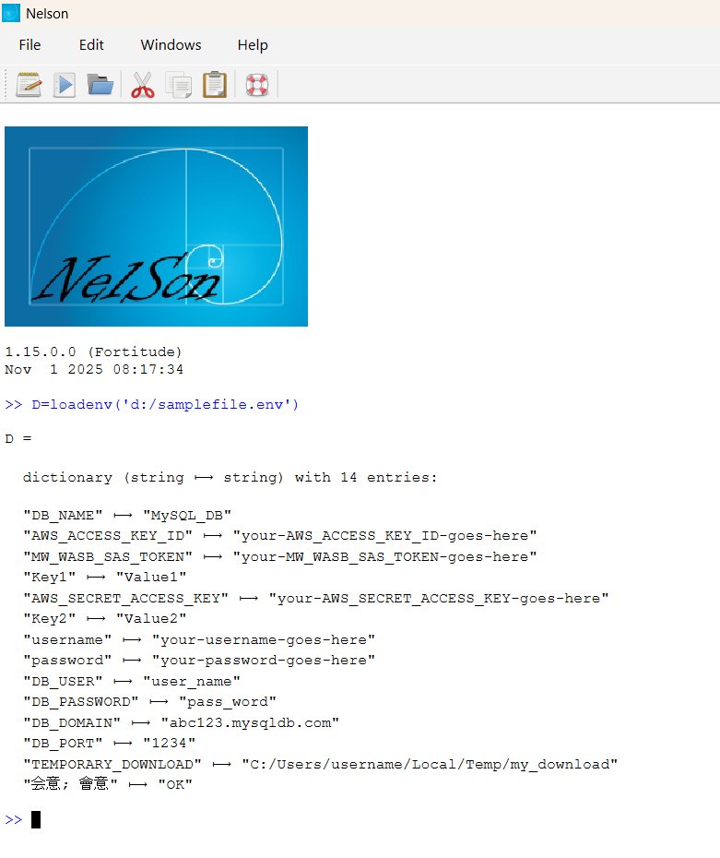Click the "Key2" to "Value2" line
Viewport: 720px width, 858px height.
[105, 619]
